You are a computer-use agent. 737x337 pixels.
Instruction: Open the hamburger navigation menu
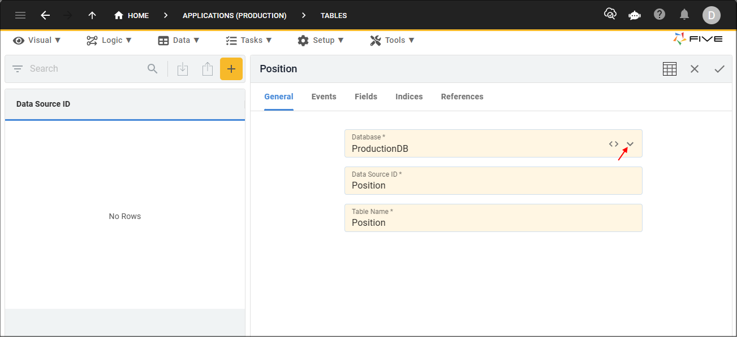pyautogui.click(x=20, y=15)
